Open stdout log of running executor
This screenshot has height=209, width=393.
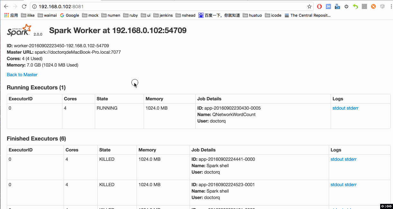coord(339,108)
